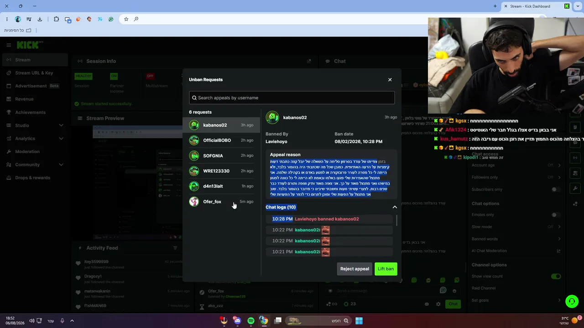Viewport: 584px width, 328px height.
Task: Open the Chrome extensions puzzle icon
Action: point(56,19)
